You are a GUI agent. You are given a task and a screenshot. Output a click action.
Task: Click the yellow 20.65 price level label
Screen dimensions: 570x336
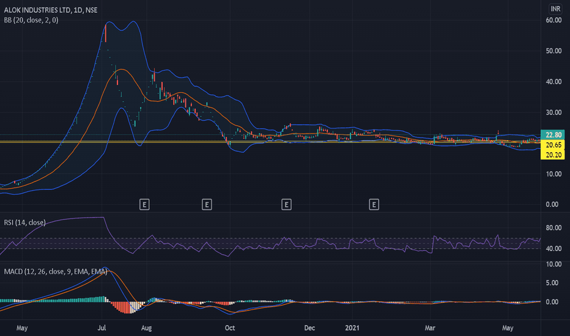click(553, 145)
